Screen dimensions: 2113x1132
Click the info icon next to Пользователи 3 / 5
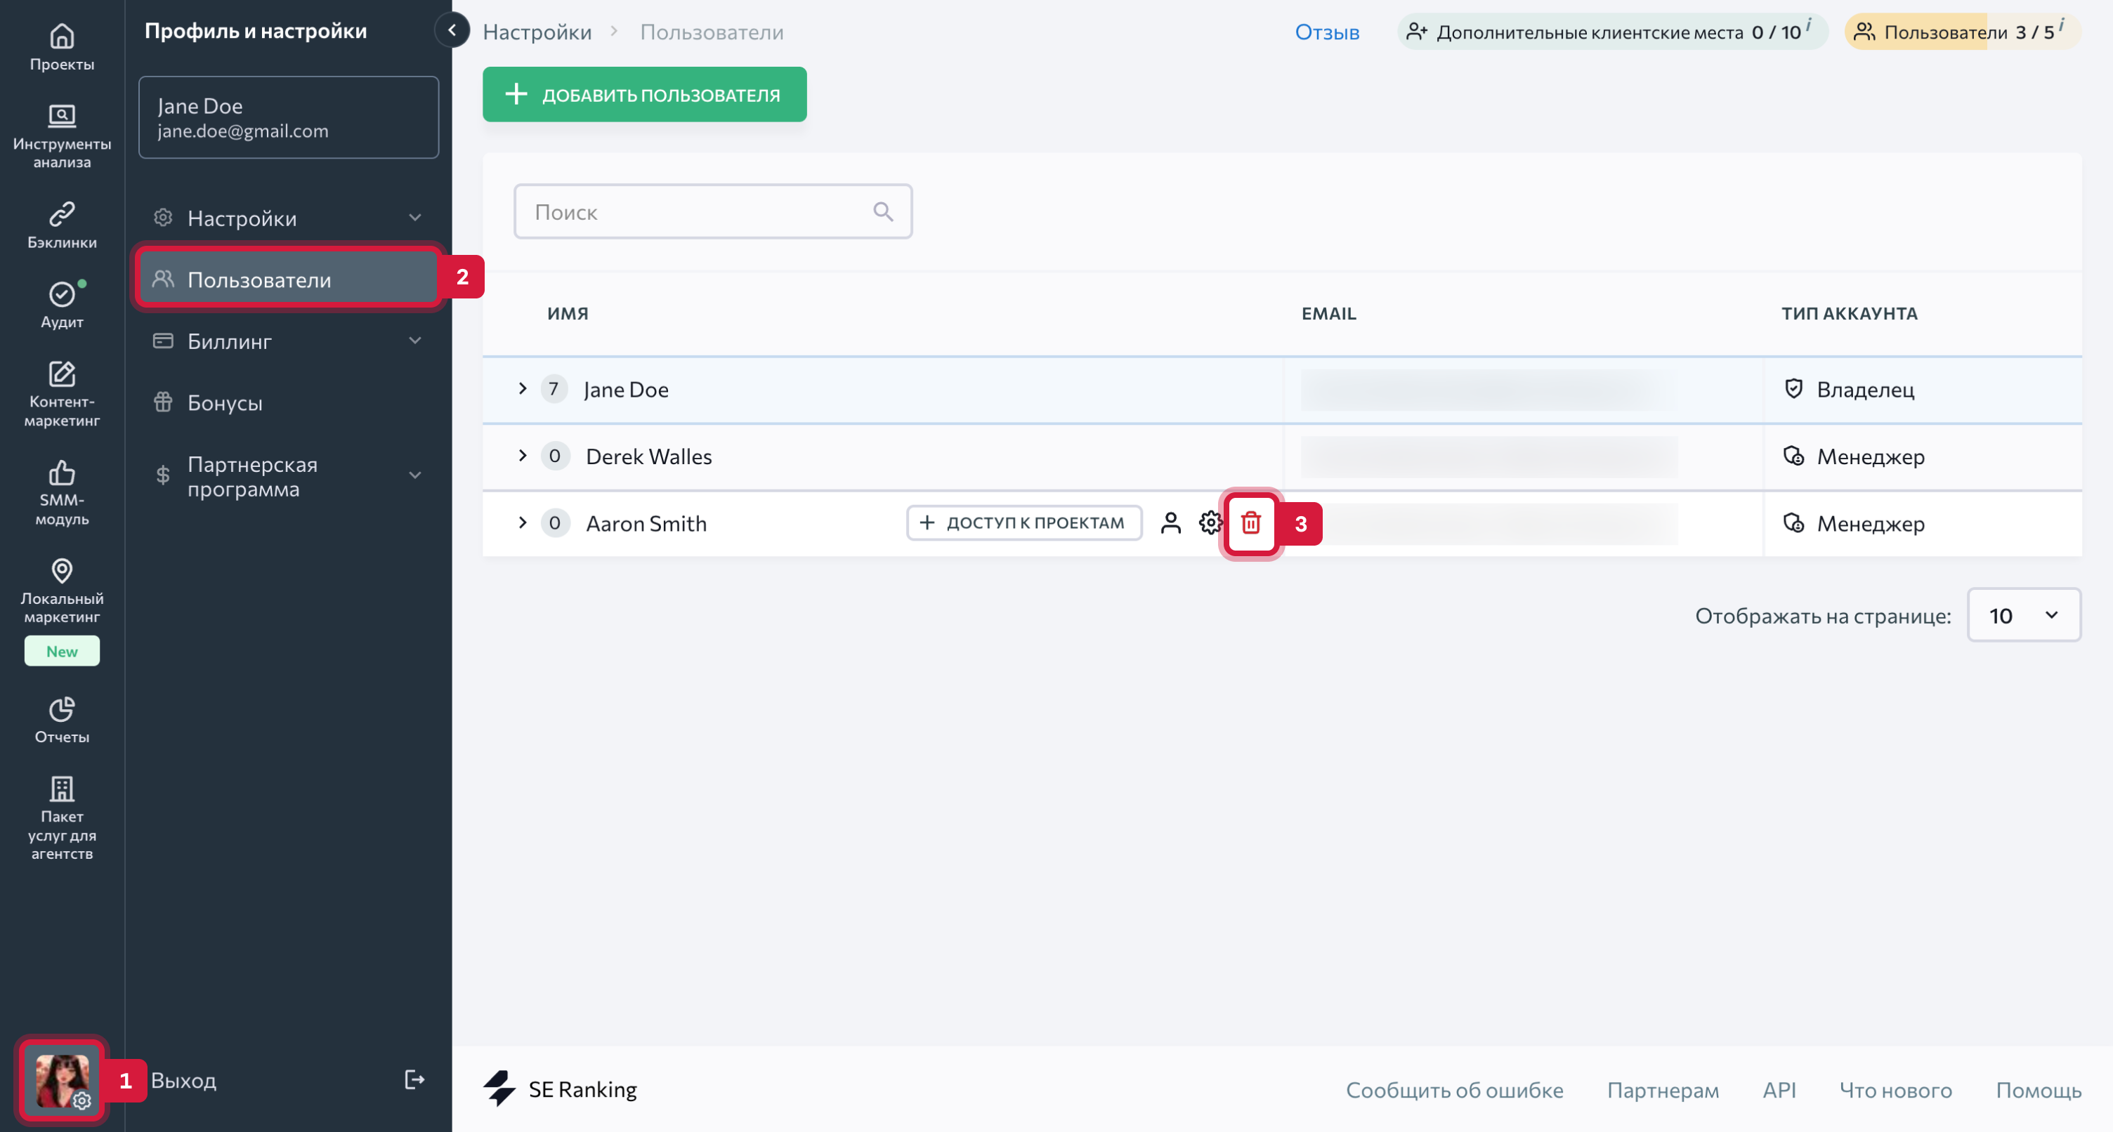[x=2061, y=25]
